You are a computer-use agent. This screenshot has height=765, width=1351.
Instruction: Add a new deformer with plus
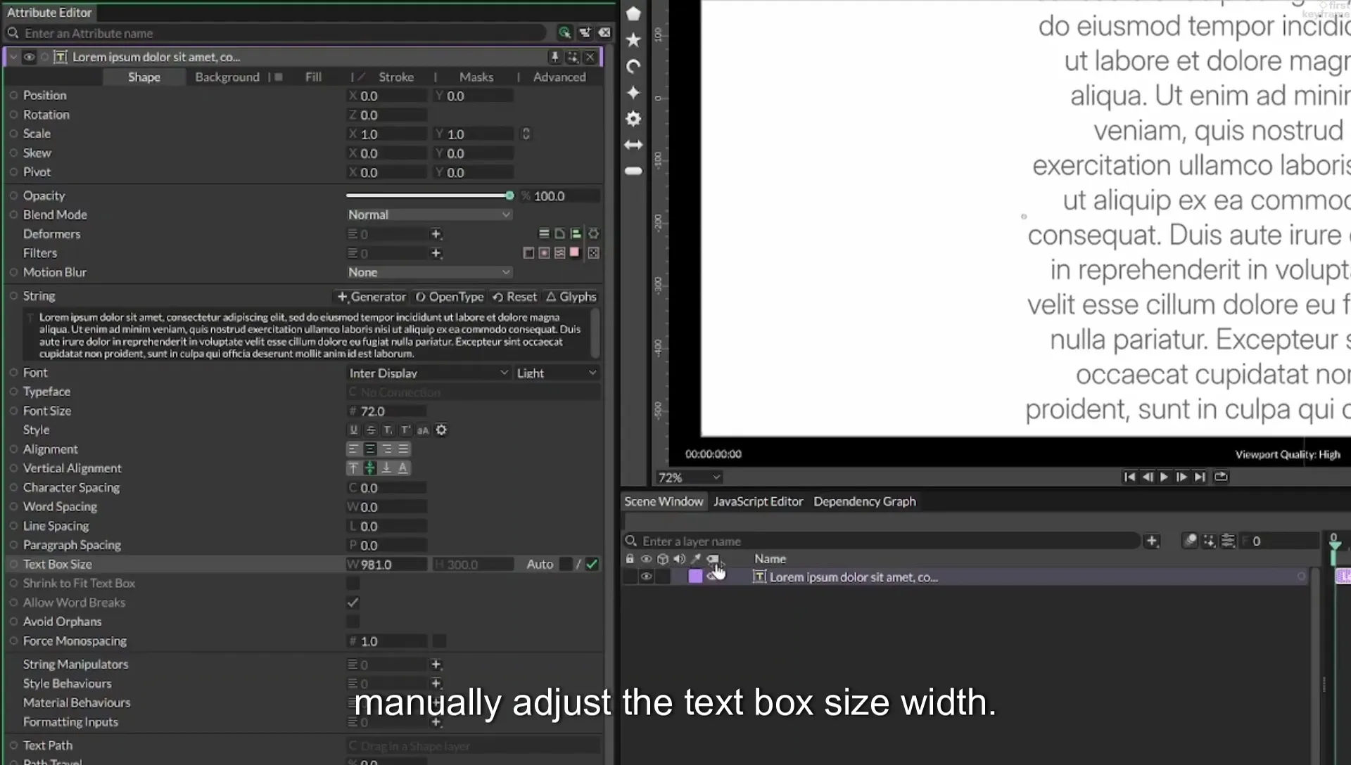436,234
